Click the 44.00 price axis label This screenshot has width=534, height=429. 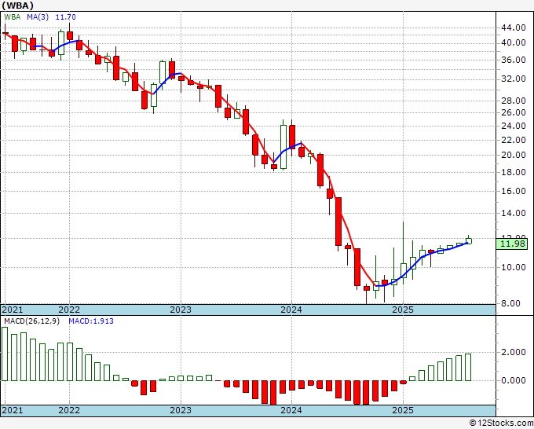point(514,27)
